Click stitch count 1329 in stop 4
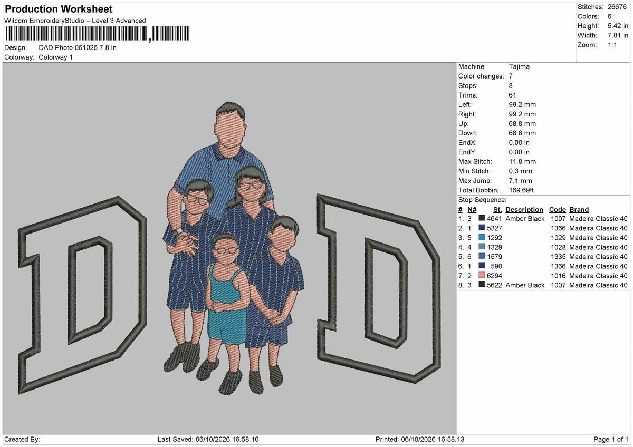The width and height of the screenshot is (633, 447). (494, 247)
